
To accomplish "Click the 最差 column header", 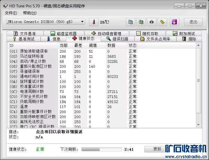I will [x=80, y=46].
